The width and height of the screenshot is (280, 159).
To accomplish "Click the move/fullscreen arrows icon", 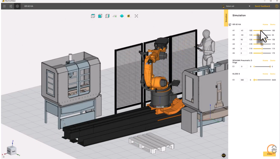I will pyautogui.click(x=136, y=16).
